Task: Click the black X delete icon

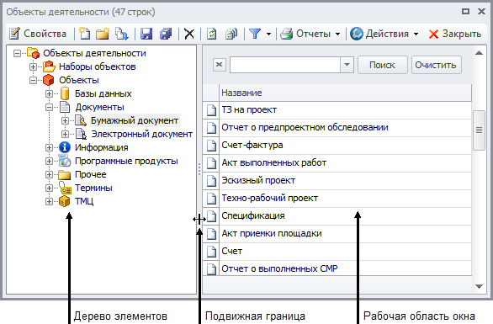Action: [x=189, y=34]
